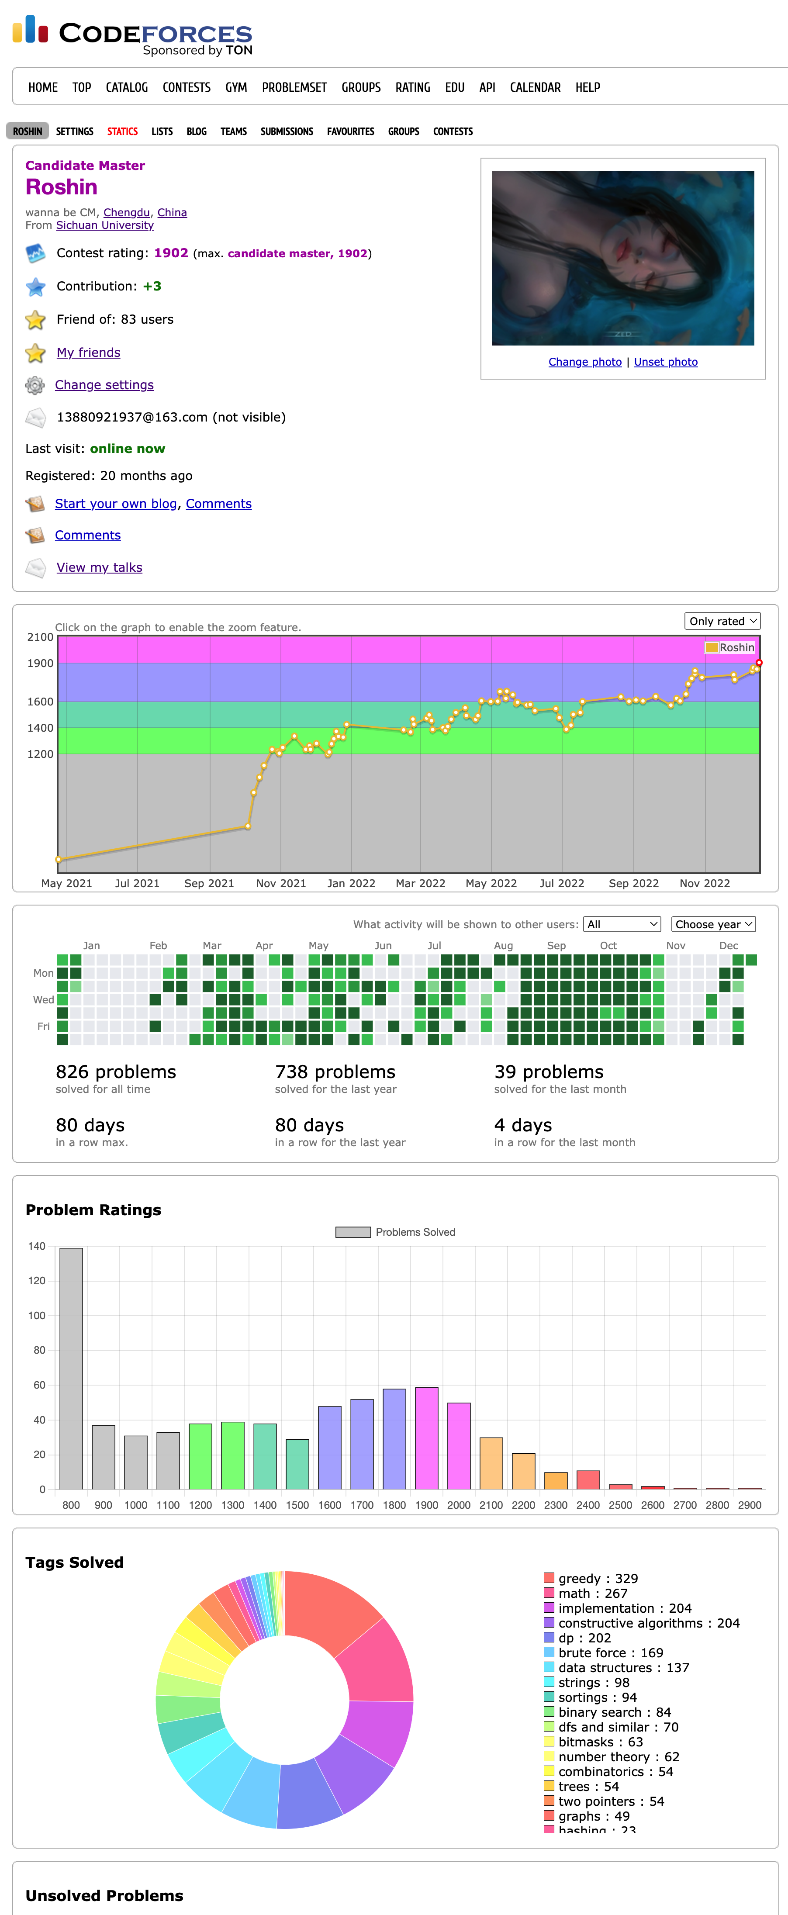This screenshot has width=788, height=1915.
Task: Open the activity visibility All dropdown
Action: tap(622, 924)
